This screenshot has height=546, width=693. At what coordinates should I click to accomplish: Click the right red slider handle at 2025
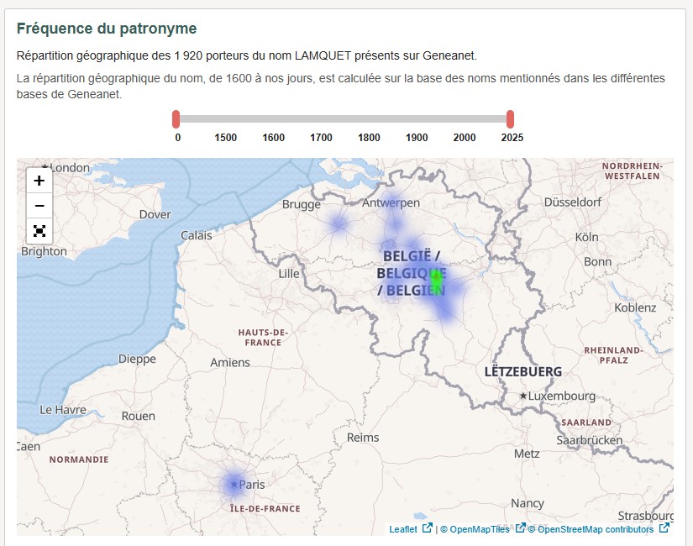point(510,119)
